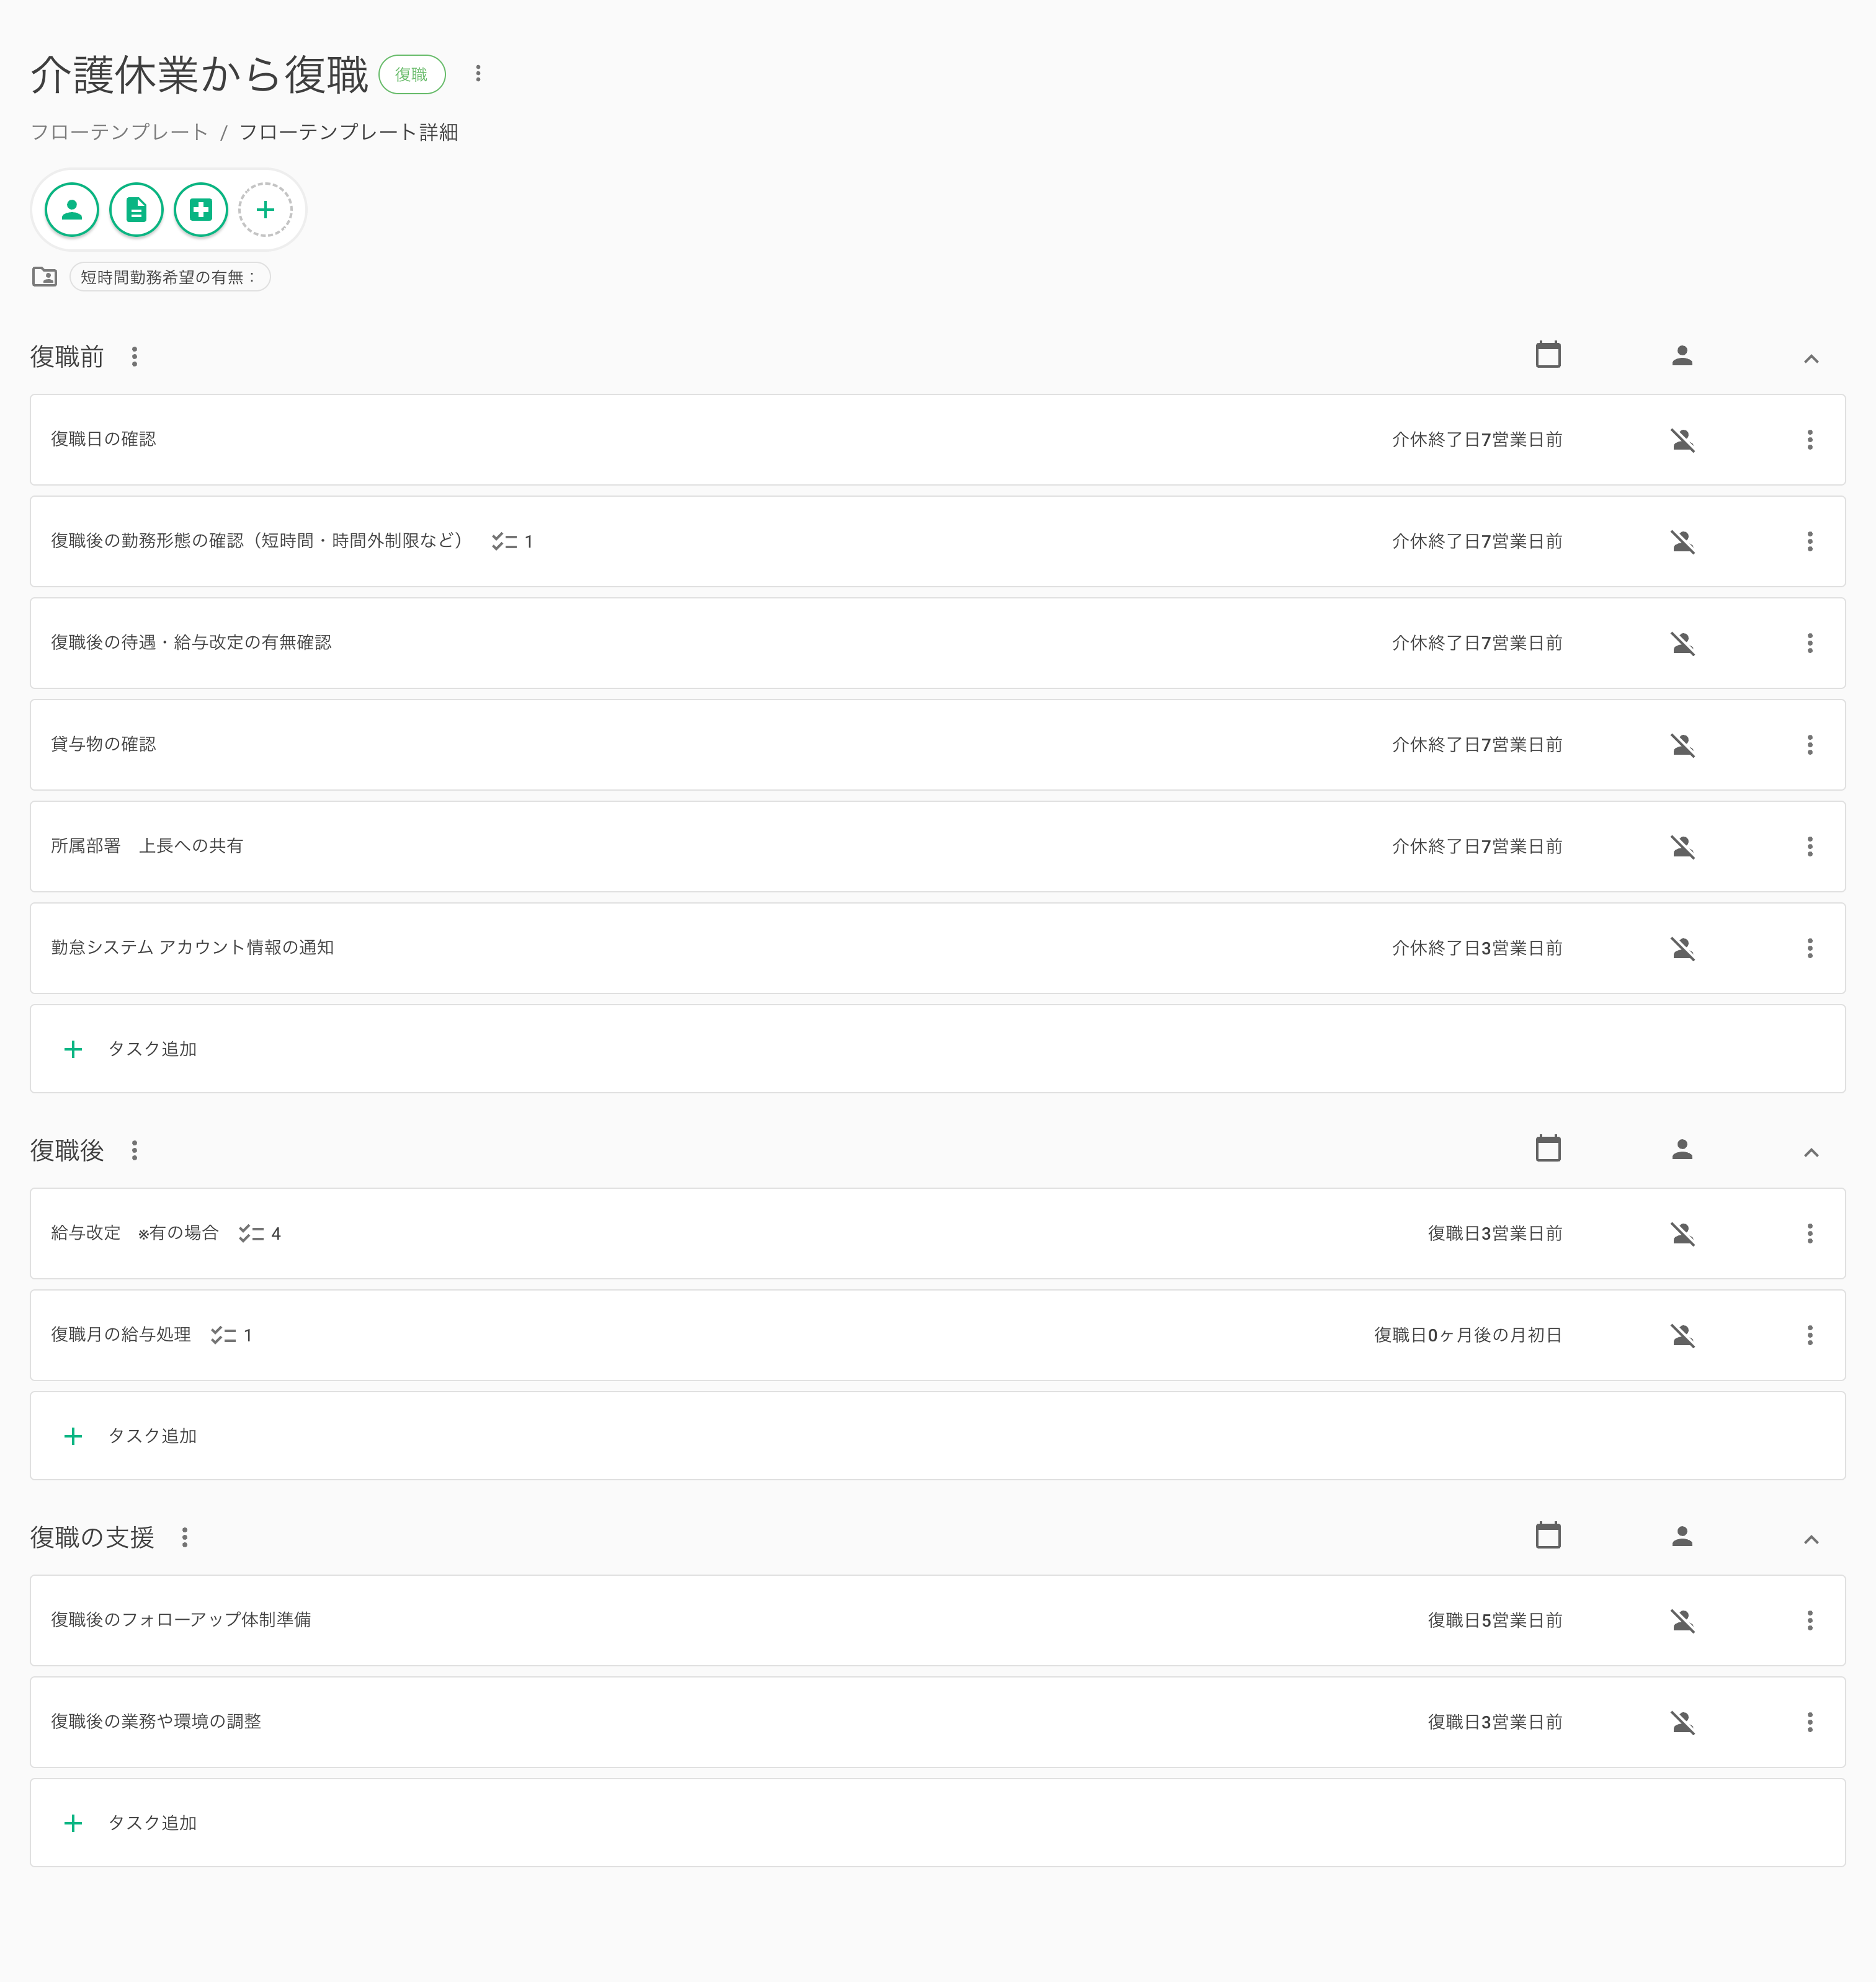Click the フローテンプレート詳細 breadcrumb text
This screenshot has height=1982, width=1876.
pyautogui.click(x=349, y=132)
